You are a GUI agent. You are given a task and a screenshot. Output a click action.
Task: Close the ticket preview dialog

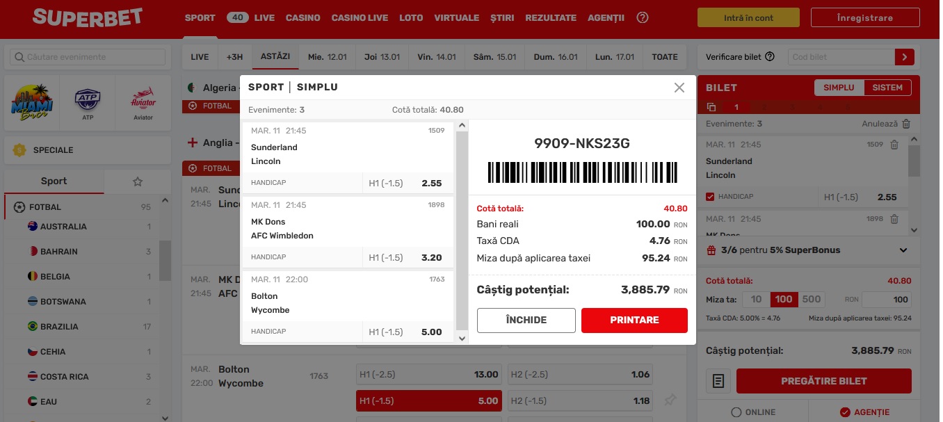[x=679, y=88]
